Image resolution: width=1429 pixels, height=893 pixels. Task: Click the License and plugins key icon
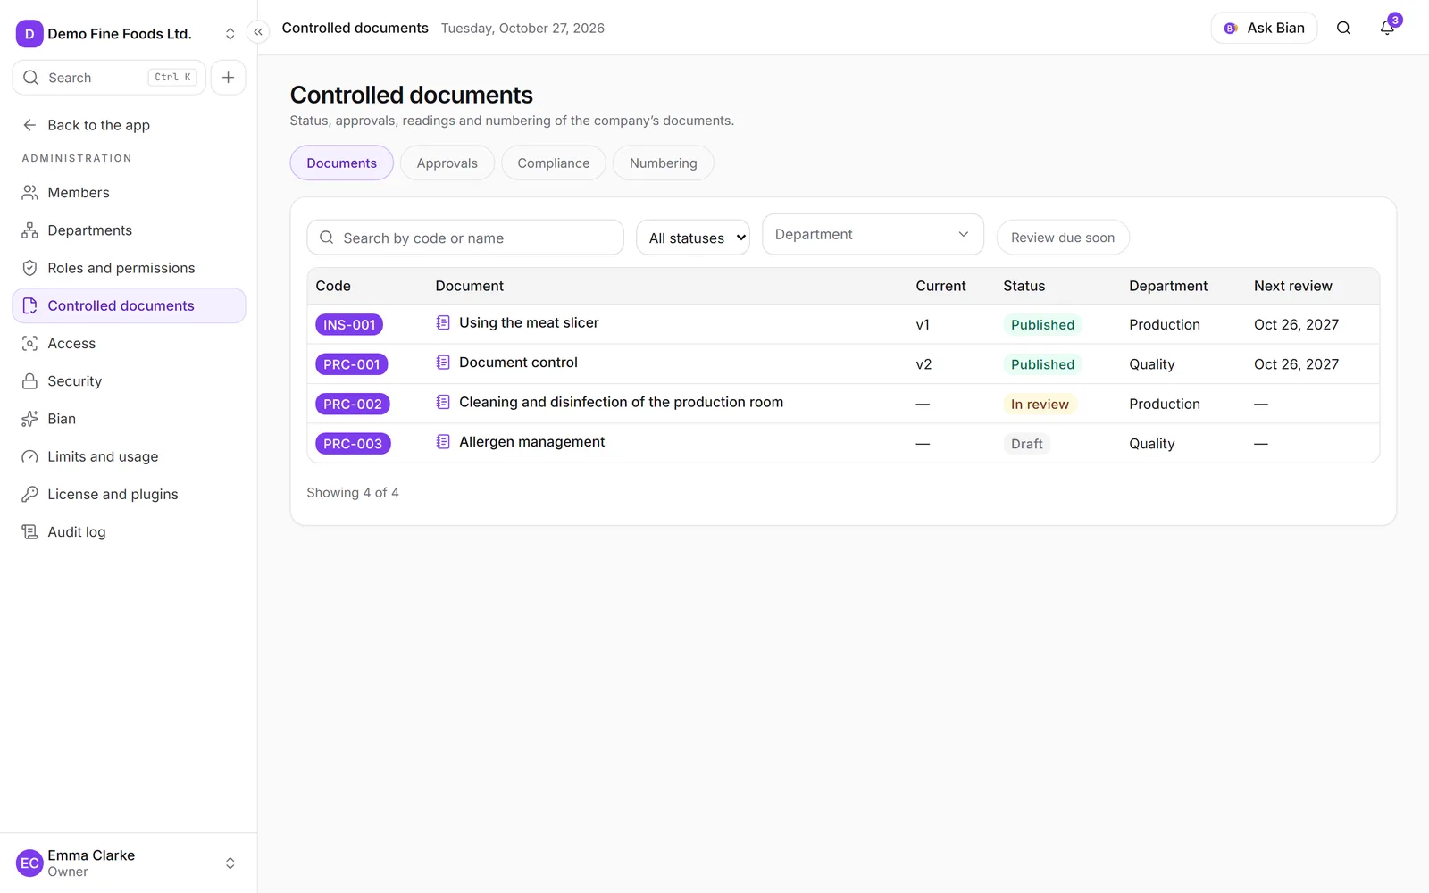[x=29, y=494]
